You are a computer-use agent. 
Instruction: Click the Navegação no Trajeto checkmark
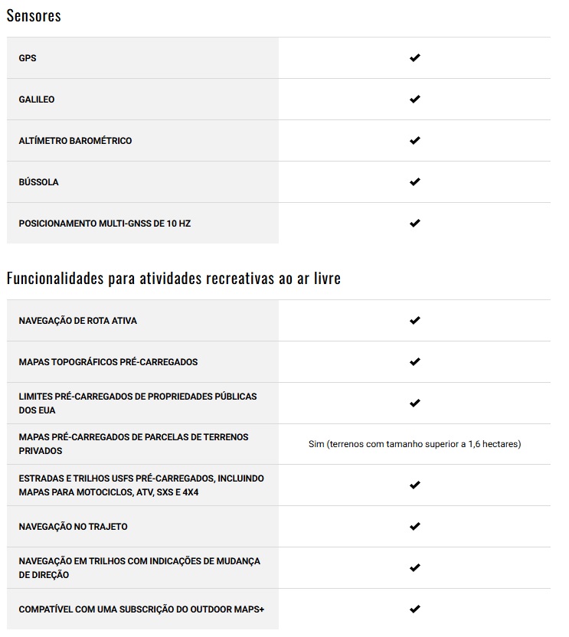tap(414, 527)
